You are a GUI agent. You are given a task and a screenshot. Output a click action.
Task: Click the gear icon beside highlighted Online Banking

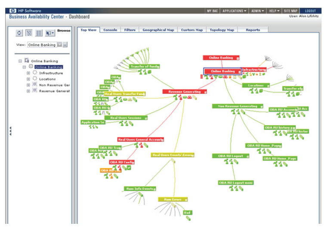point(31,66)
